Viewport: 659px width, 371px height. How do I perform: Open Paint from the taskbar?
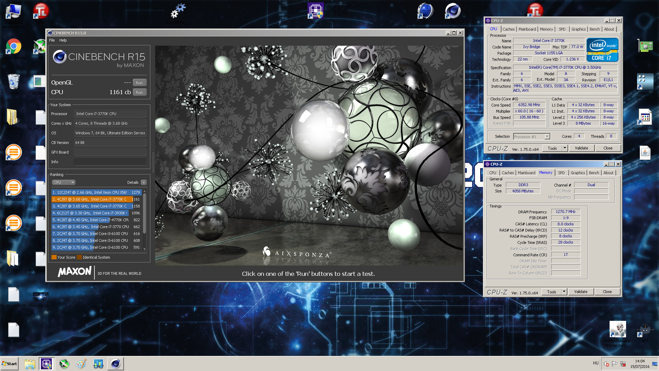click(81, 363)
